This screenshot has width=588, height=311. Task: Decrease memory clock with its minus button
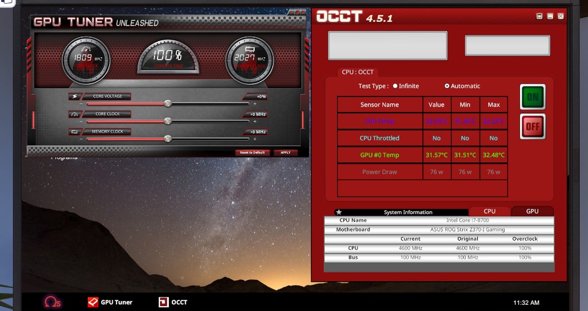pos(81,139)
